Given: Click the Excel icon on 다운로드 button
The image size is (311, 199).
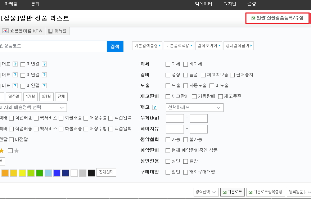Looking at the screenshot, I should pos(224,192).
